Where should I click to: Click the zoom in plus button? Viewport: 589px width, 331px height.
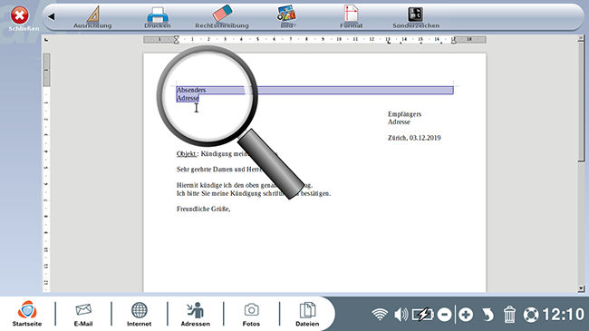(466, 315)
